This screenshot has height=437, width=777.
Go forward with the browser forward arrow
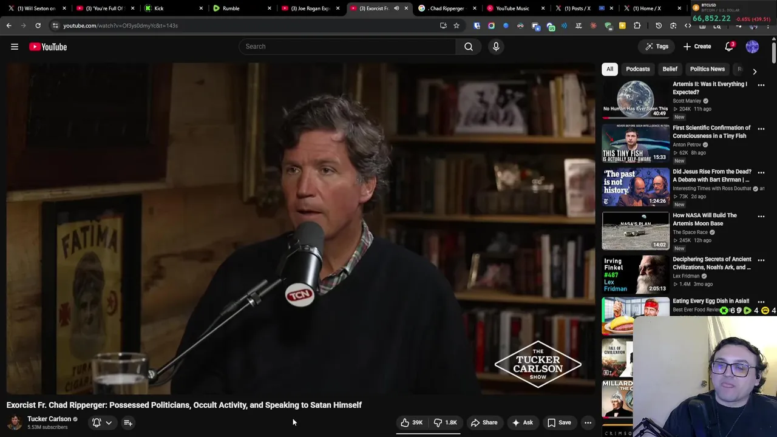(23, 25)
